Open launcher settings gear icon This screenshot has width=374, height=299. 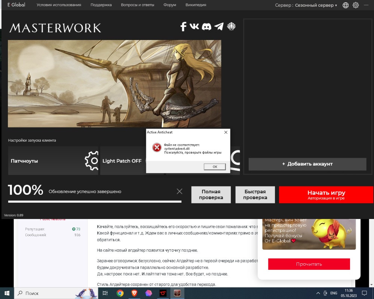(x=356, y=5)
